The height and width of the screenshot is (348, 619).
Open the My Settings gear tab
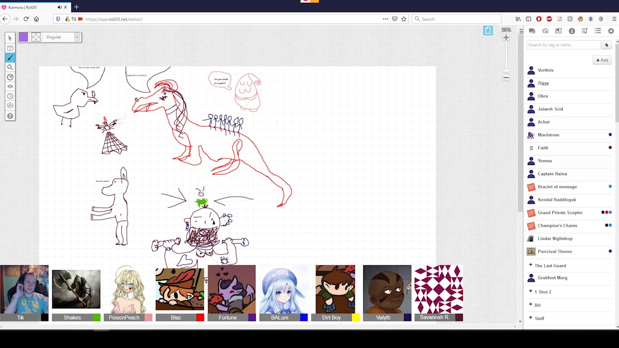tap(611, 31)
